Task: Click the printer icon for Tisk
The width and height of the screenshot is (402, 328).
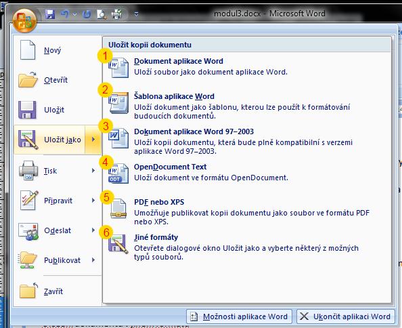Action: coord(28,170)
